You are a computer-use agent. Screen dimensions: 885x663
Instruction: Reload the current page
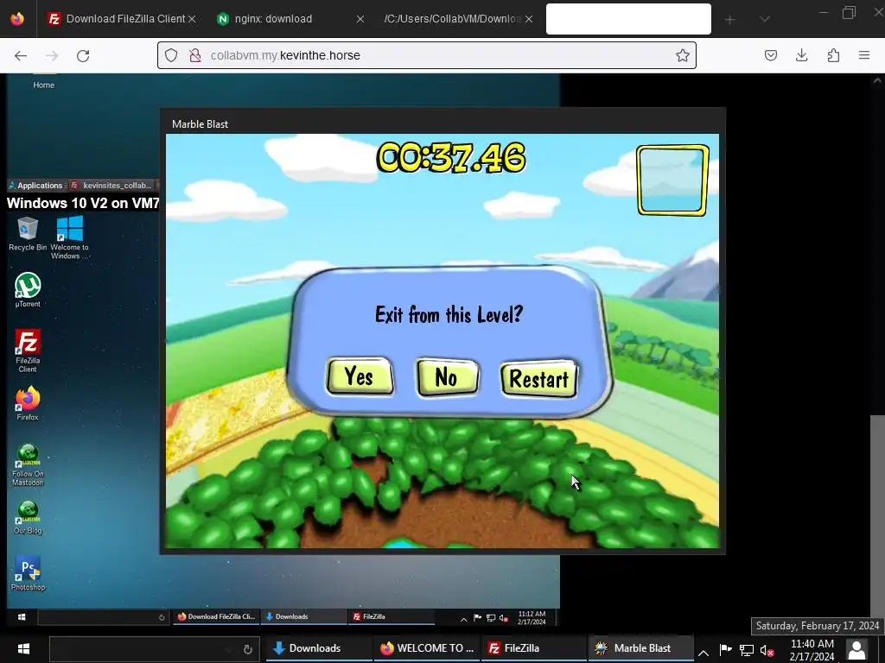tap(83, 55)
